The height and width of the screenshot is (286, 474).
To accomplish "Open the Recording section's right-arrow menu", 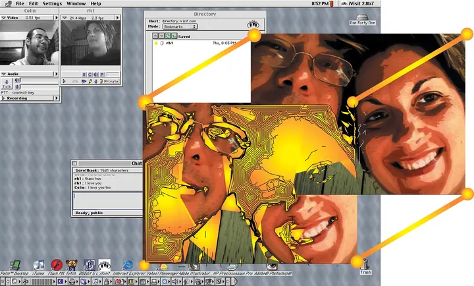I will (x=56, y=98).
